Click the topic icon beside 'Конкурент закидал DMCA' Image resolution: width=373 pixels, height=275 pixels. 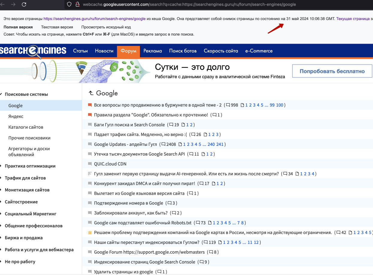pos(90,184)
